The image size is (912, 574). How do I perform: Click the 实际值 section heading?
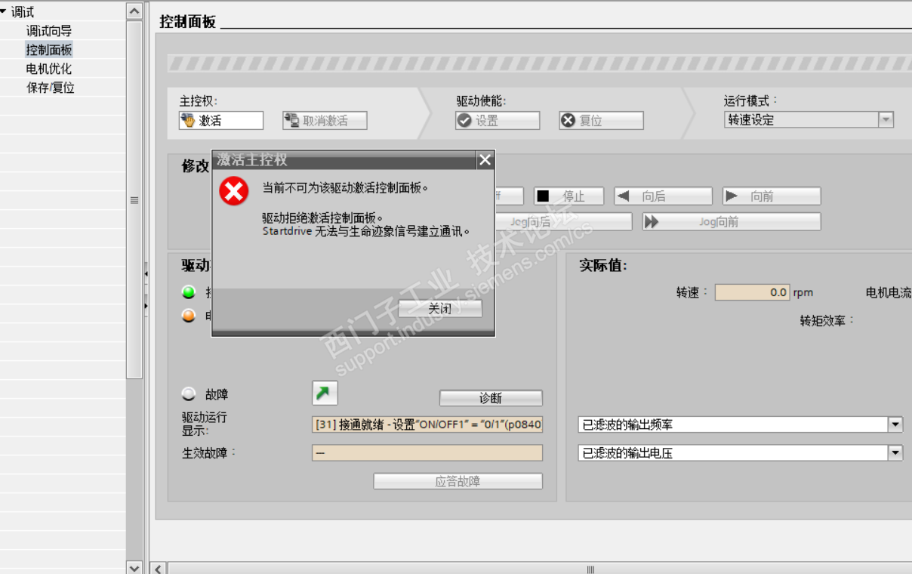(603, 266)
